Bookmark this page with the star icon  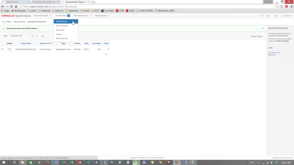(x=277, y=6)
